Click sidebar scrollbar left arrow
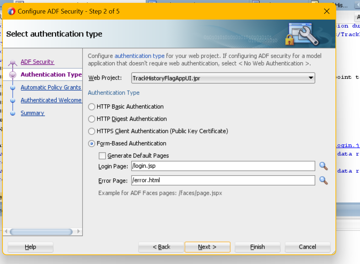Viewport: 360px width, 264px height. pyautogui.click(x=6, y=231)
